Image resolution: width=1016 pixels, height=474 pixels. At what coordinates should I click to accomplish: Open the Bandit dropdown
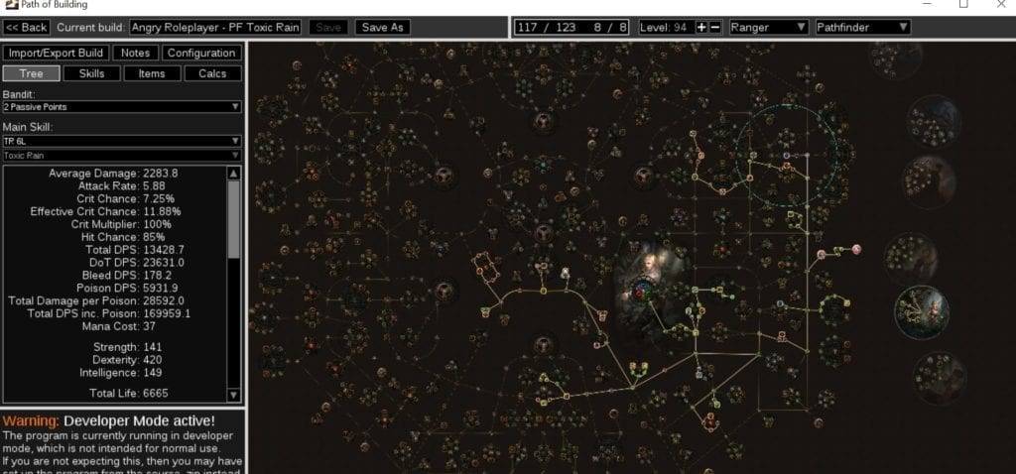(122, 106)
